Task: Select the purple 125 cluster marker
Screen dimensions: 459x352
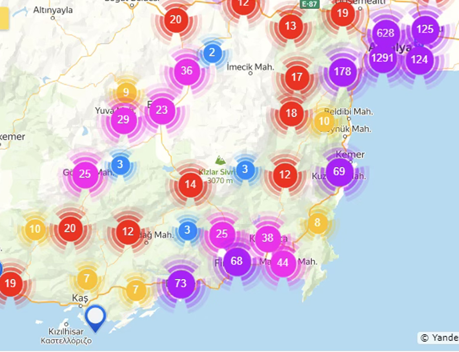Action: (425, 29)
